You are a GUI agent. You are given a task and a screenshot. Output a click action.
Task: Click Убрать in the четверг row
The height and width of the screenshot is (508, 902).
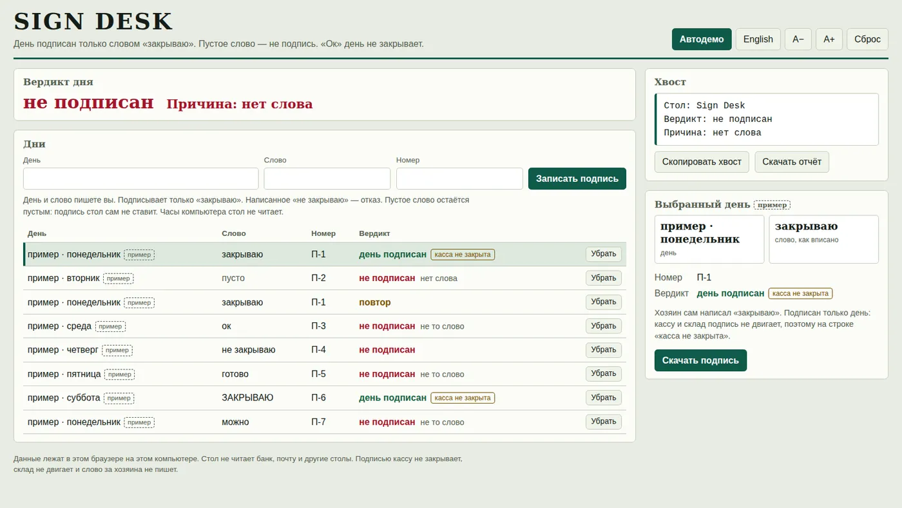click(604, 350)
